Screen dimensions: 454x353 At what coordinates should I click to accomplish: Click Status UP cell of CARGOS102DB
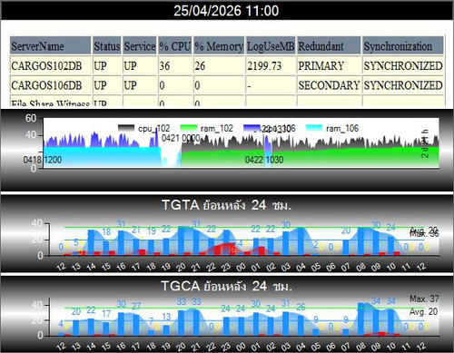click(107, 65)
